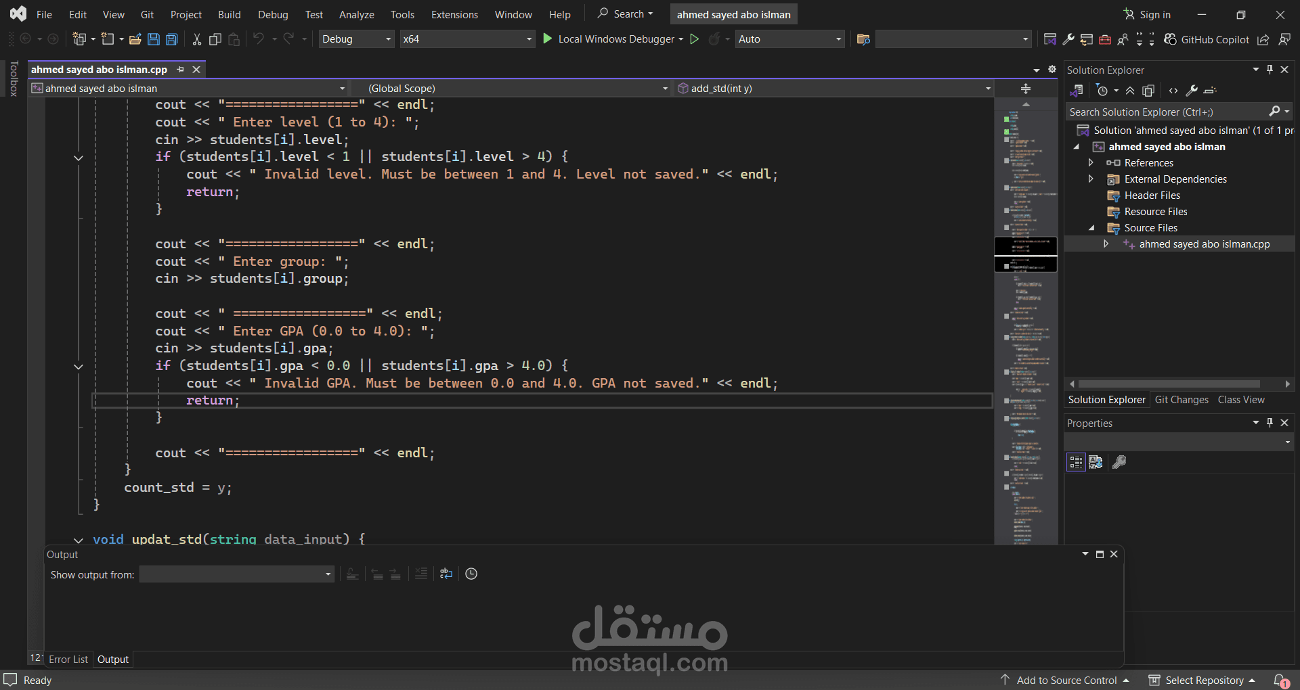Open the Toolbox side tab

point(14,78)
